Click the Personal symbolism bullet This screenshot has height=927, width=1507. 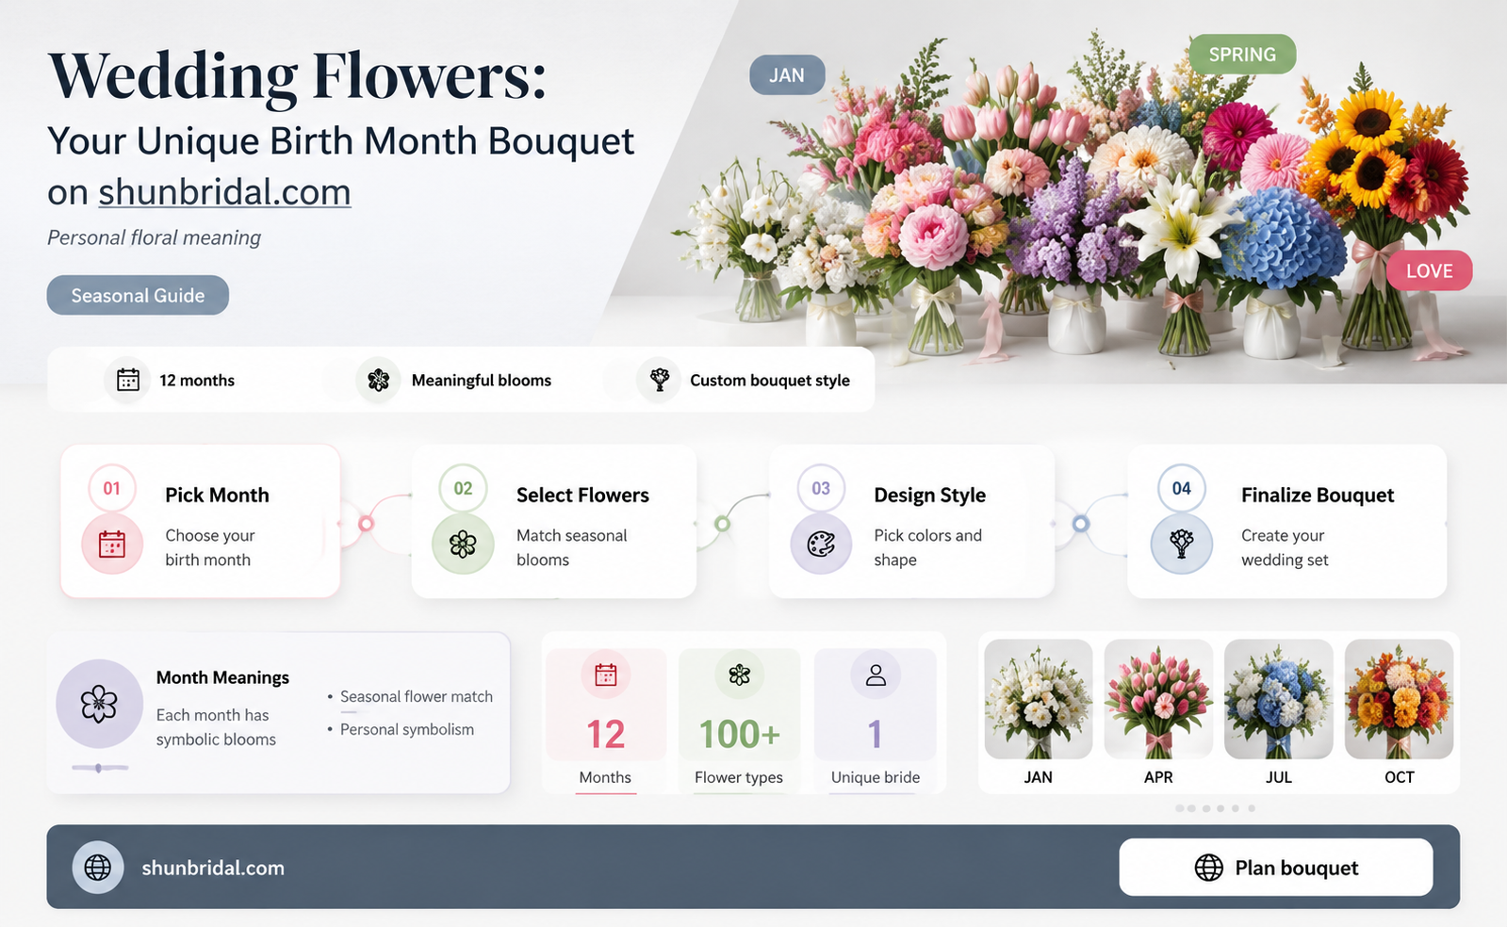point(407,729)
